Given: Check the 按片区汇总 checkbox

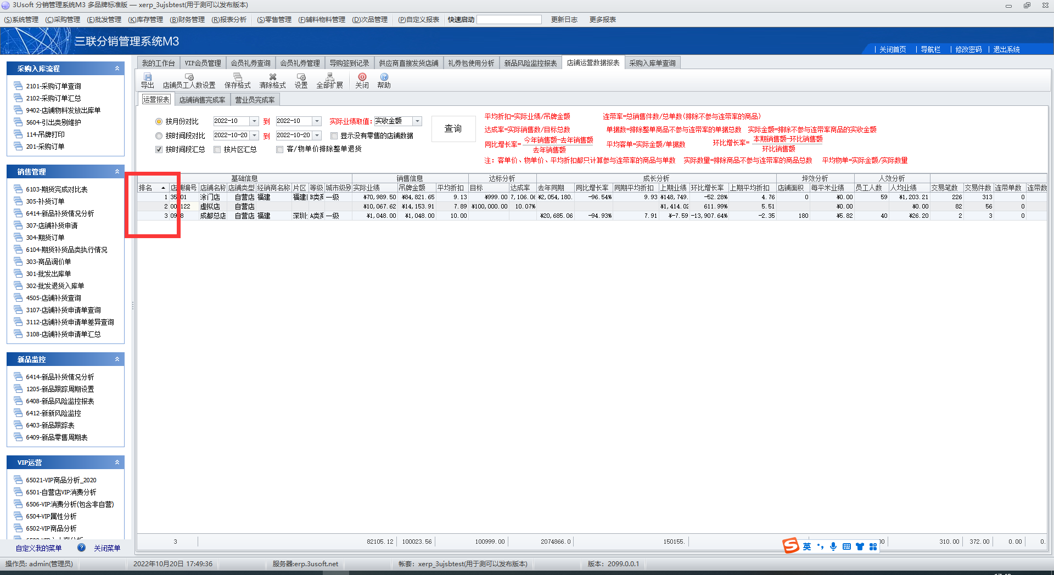Looking at the screenshot, I should (x=217, y=149).
